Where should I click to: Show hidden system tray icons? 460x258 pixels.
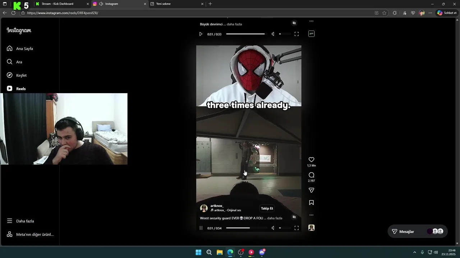click(x=414, y=252)
